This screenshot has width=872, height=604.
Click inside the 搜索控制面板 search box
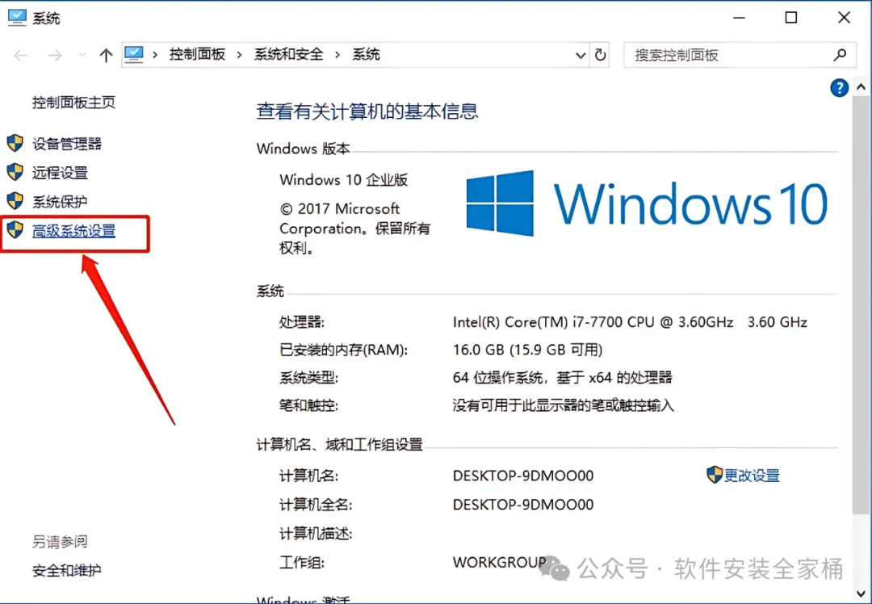pos(728,55)
